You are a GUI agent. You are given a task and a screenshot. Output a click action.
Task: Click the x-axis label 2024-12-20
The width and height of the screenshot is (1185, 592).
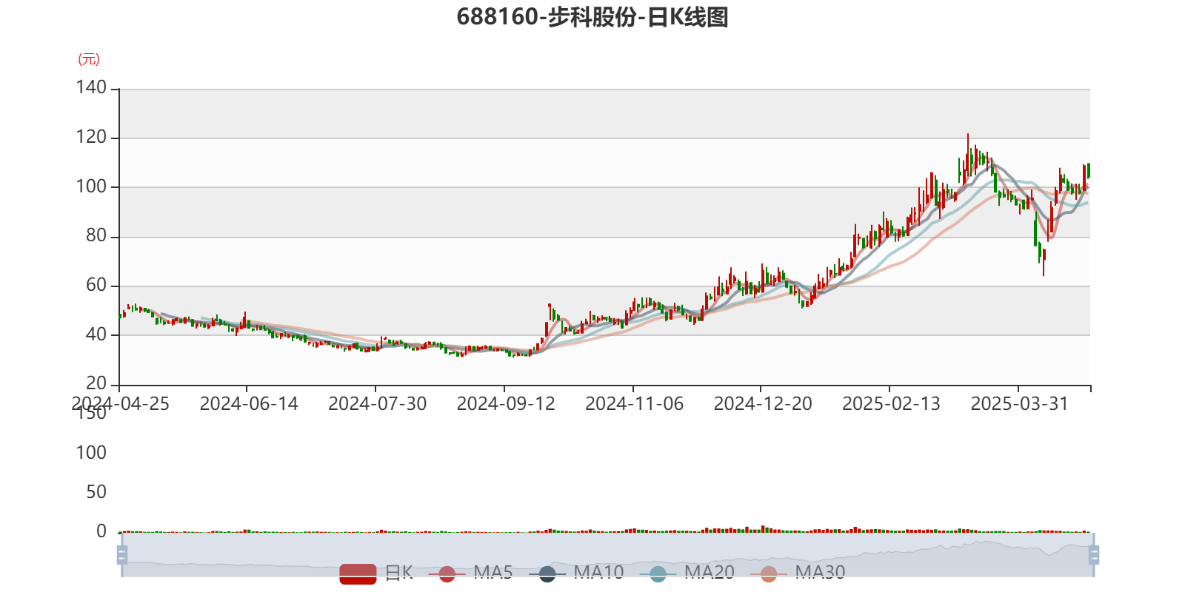[763, 403]
